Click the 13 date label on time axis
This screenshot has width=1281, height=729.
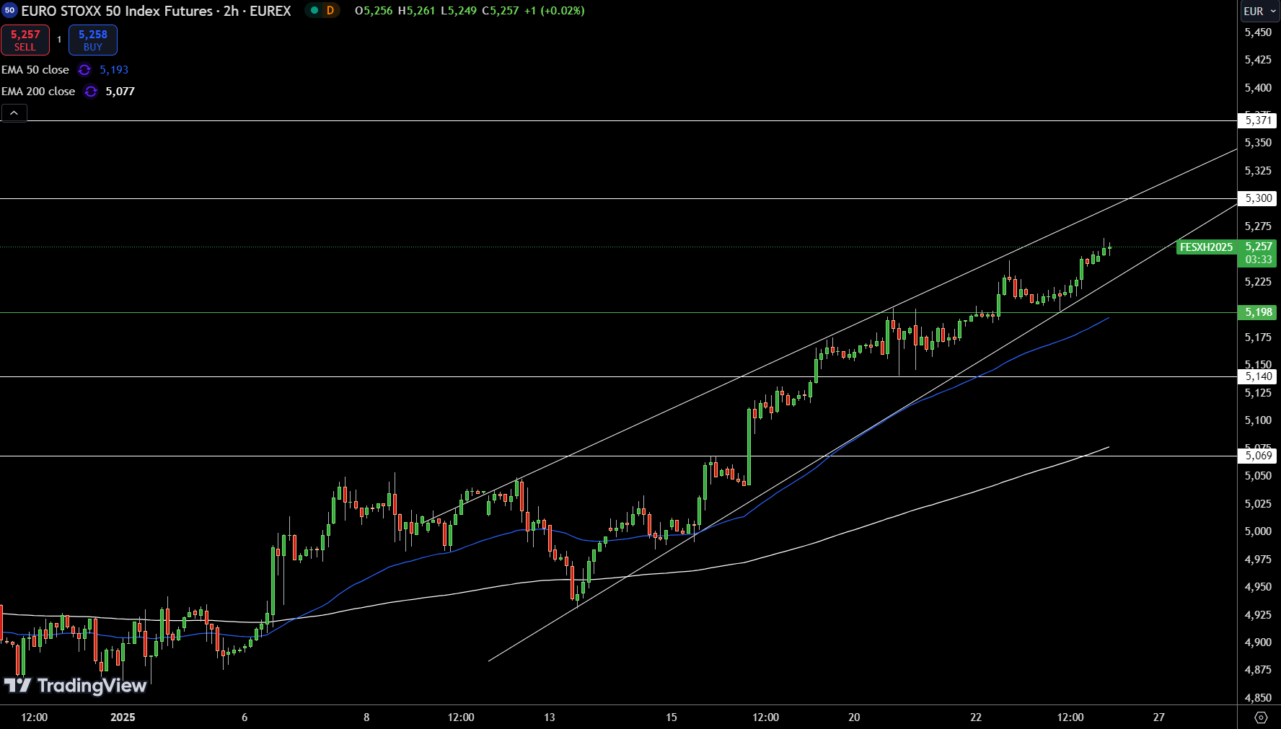pos(550,717)
